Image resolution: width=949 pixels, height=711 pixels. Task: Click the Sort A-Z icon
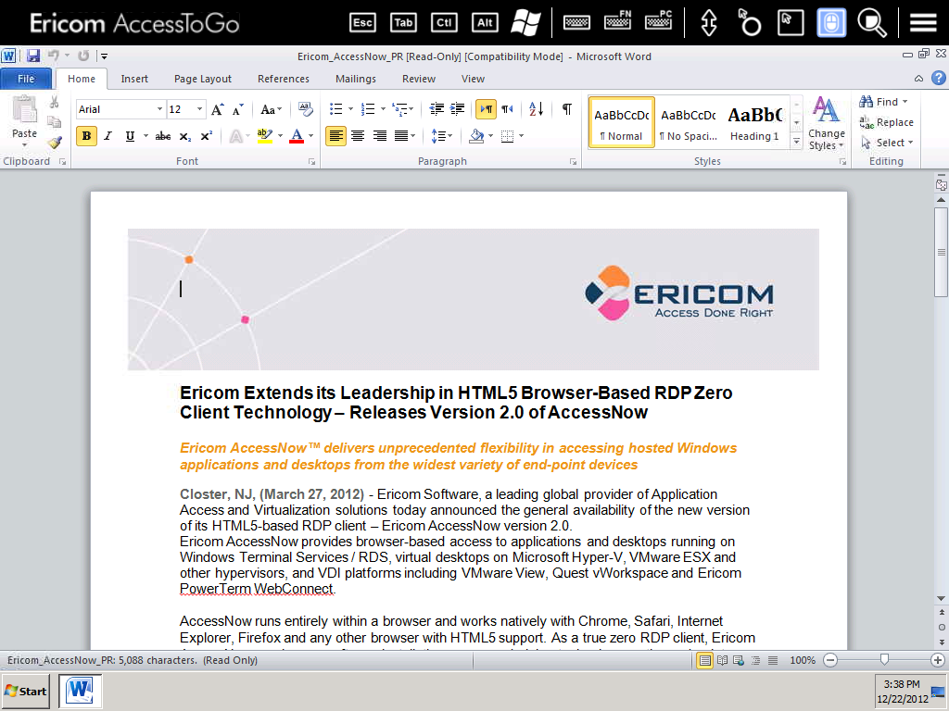[x=537, y=109]
